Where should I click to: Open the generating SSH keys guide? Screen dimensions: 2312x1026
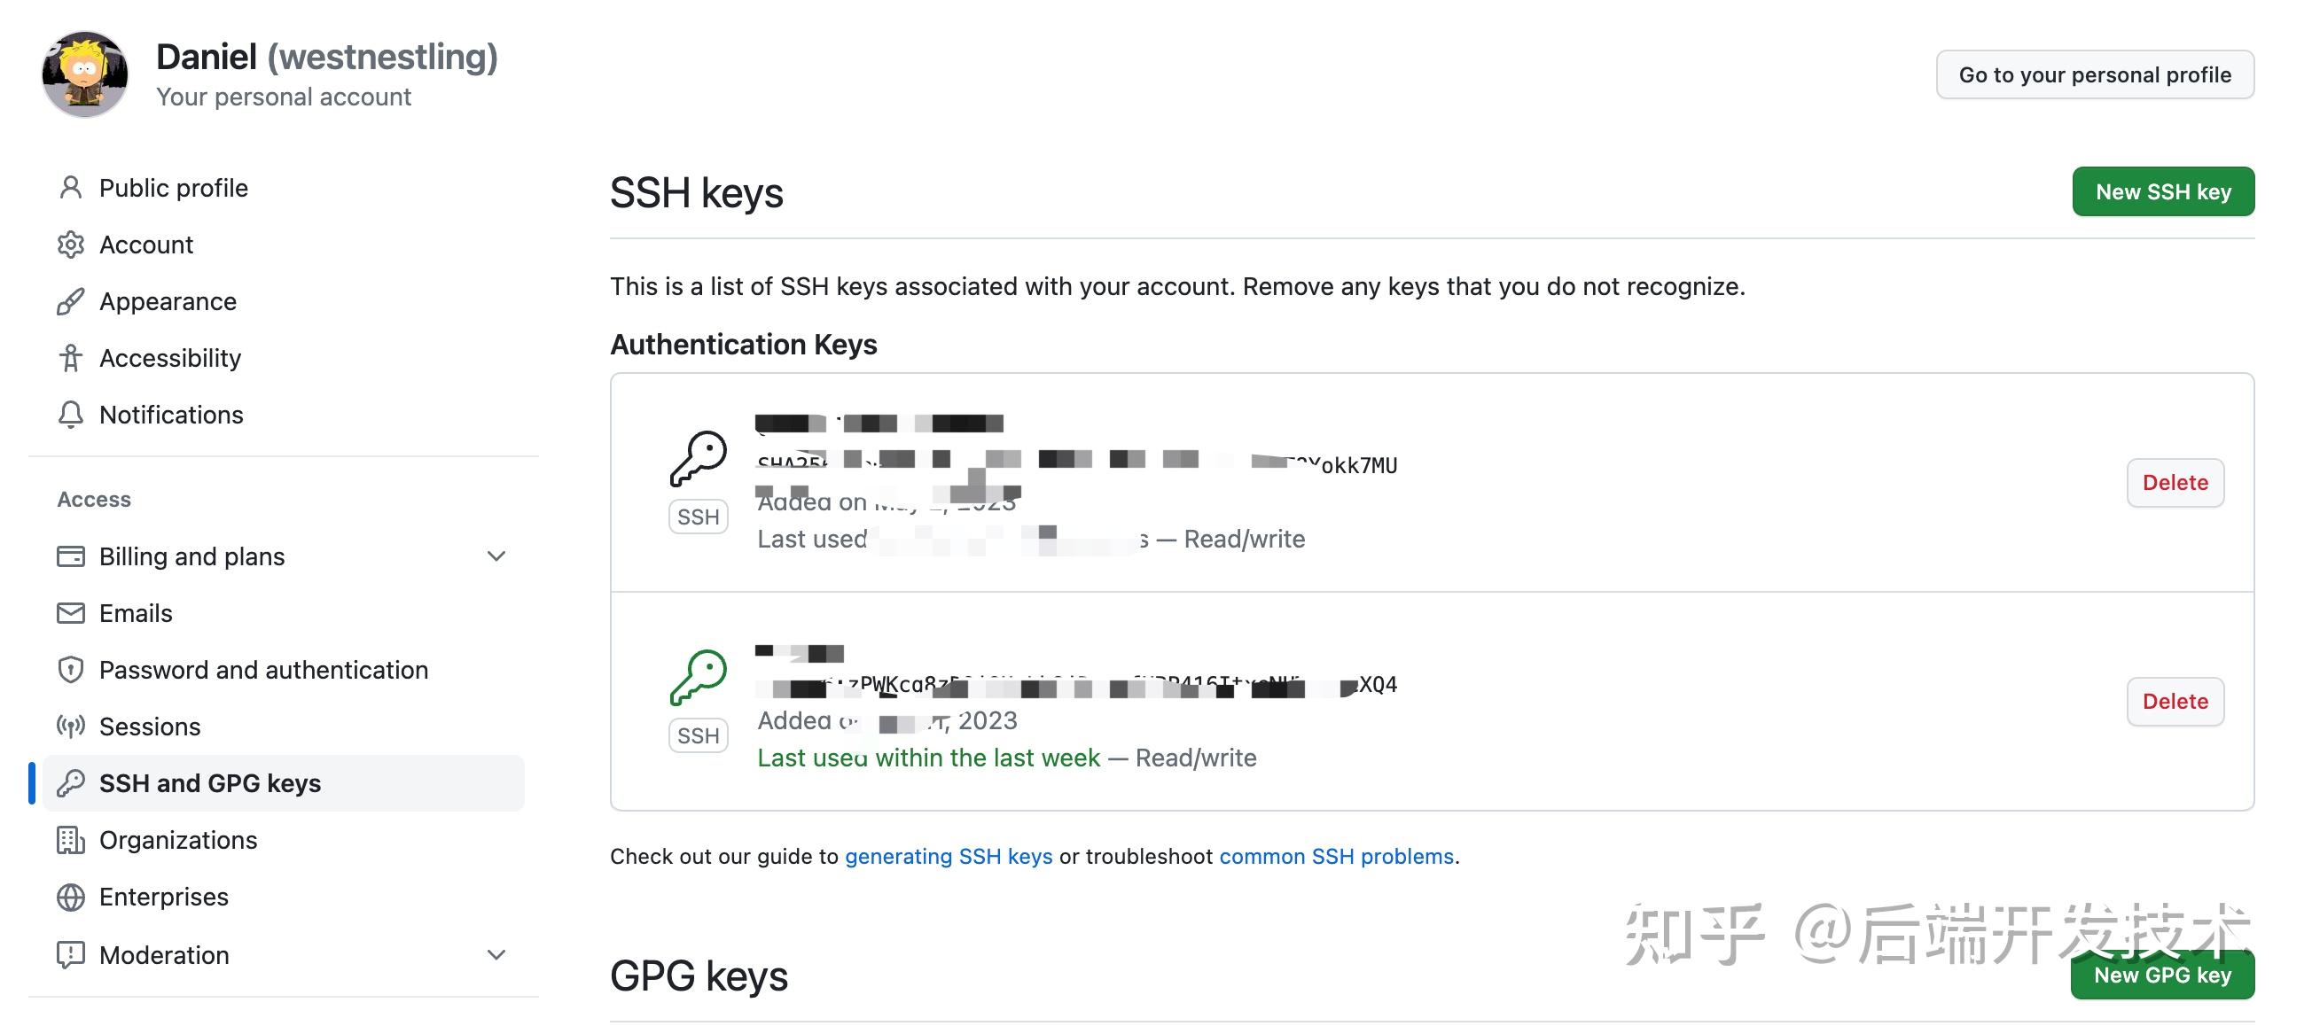click(x=948, y=857)
